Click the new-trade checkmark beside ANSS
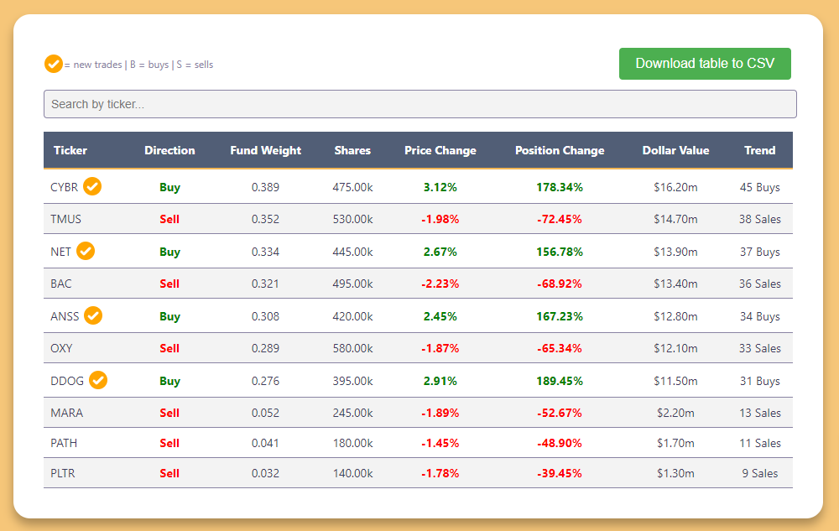839x531 pixels. (93, 315)
